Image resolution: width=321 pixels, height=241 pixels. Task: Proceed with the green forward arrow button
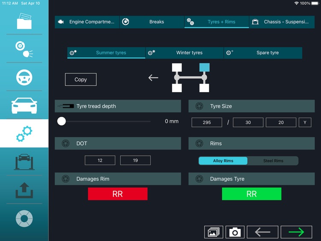296,232
